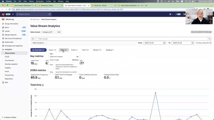Click the Last updated 5 minutes ago badge
The image size is (214, 120).
[201, 32]
